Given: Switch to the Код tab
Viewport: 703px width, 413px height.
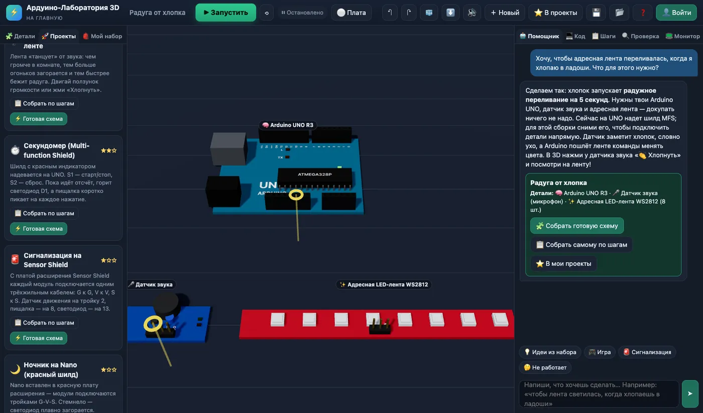Looking at the screenshot, I should click(x=575, y=36).
